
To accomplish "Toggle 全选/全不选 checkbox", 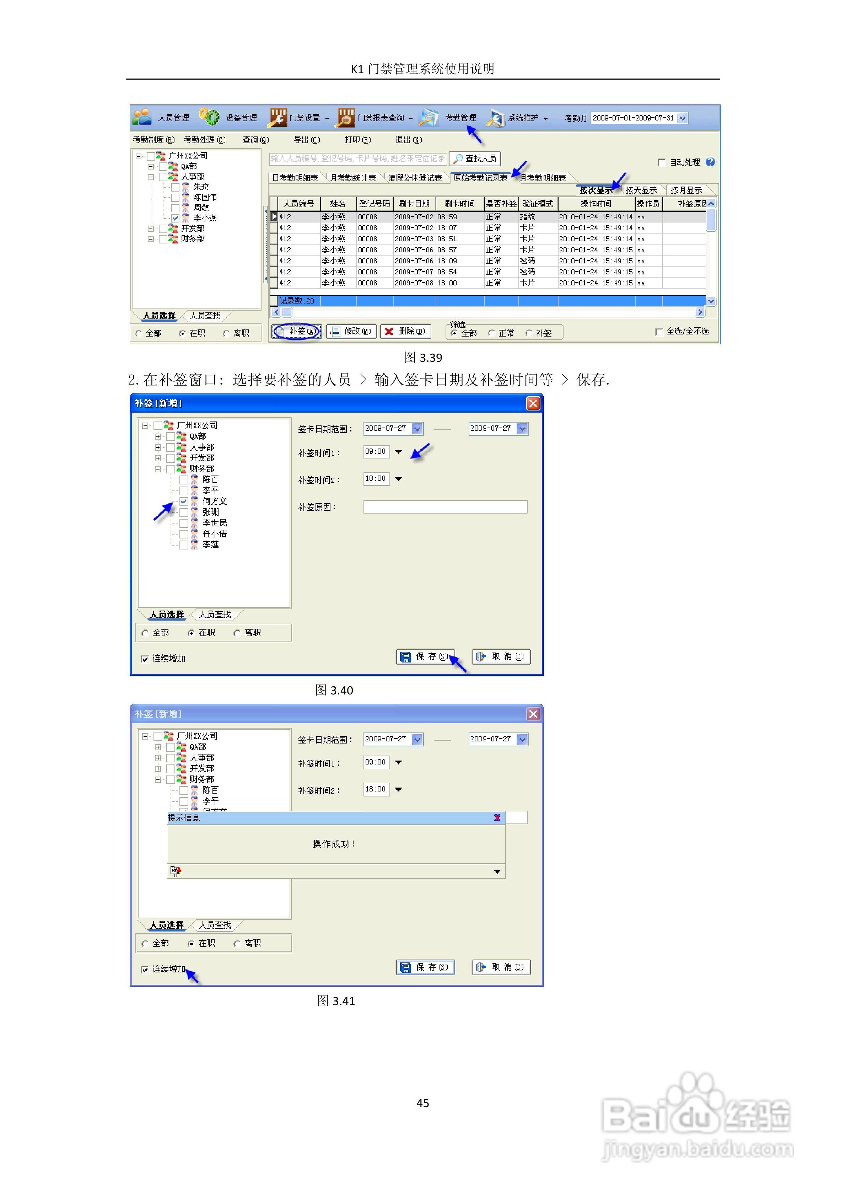I will coord(659,332).
